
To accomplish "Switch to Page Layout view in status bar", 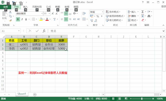I will pos(120,99).
